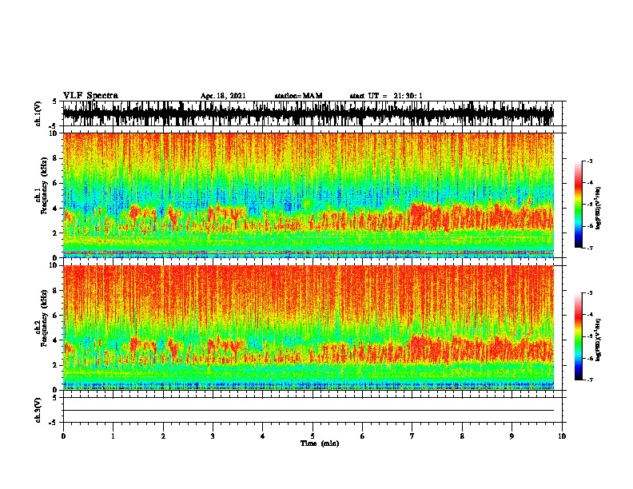633x489 pixels.
Task: Click the ch.2 spectrogram color scale bar
Action: 578,336
